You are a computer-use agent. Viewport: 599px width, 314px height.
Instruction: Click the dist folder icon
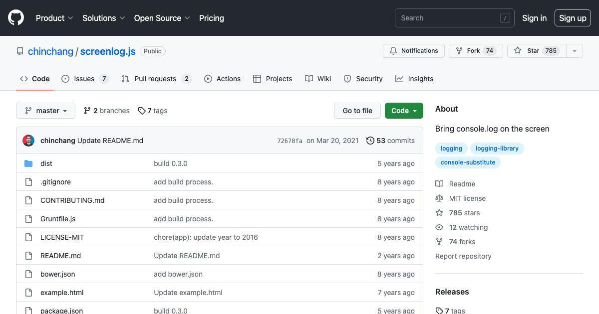tap(28, 163)
